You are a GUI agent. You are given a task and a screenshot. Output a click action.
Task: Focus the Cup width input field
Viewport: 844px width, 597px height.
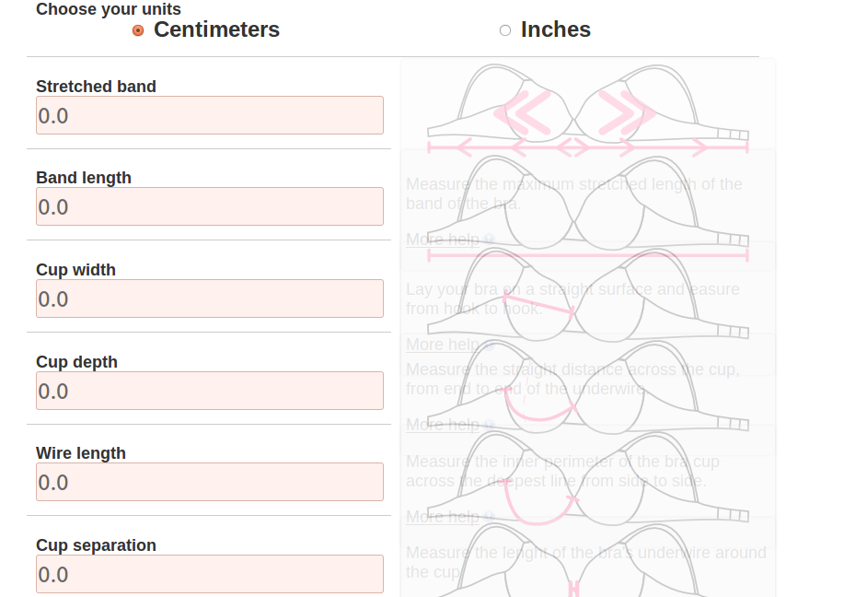[210, 298]
